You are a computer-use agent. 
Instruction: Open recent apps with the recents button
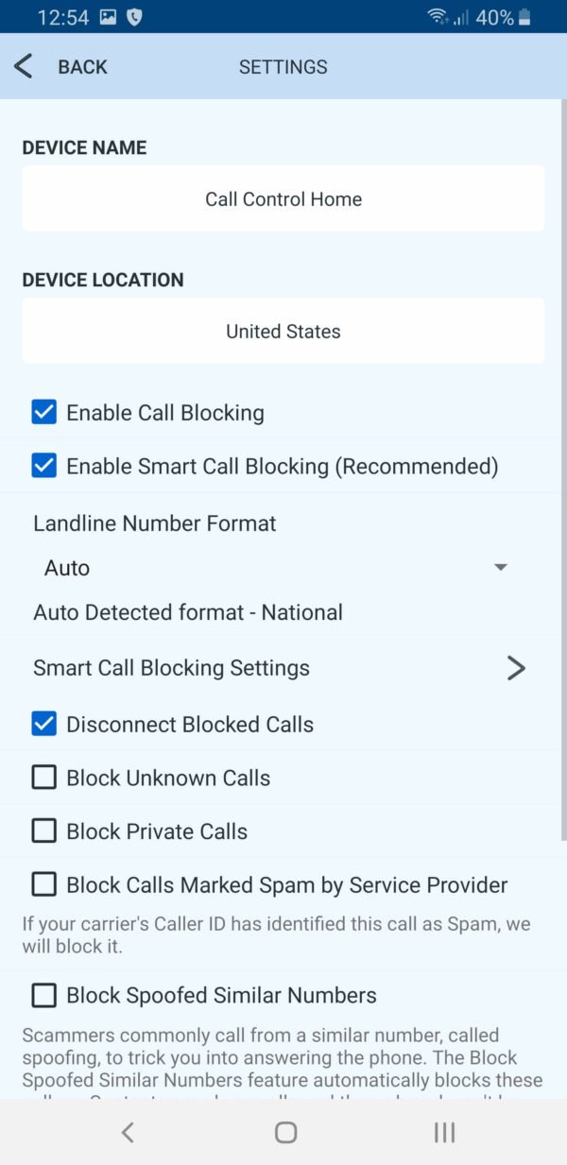point(443,1132)
